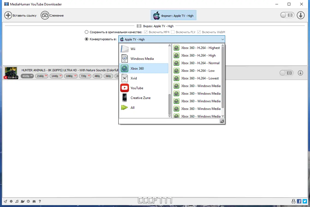Choose the Creative Zune category
This screenshot has width=310, height=207.
pos(144,98)
